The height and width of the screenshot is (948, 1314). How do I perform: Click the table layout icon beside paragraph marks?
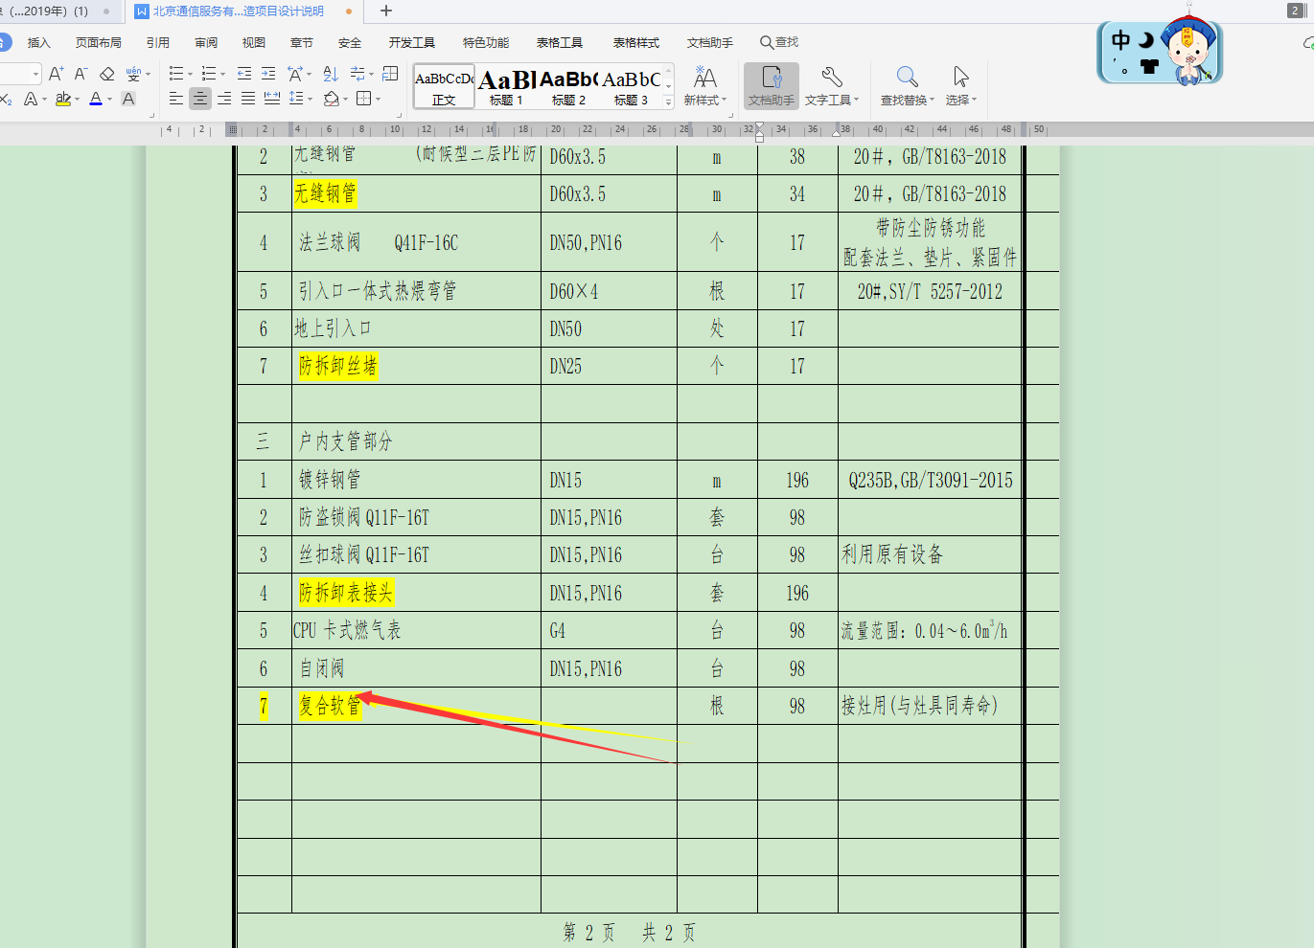pyautogui.click(x=390, y=74)
